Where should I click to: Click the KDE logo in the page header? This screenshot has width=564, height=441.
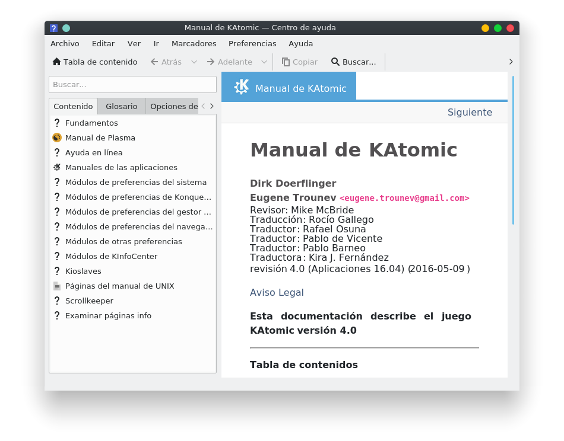pyautogui.click(x=242, y=87)
